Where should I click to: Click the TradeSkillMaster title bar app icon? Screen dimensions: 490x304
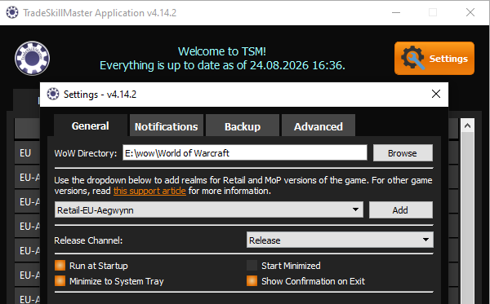(x=12, y=12)
